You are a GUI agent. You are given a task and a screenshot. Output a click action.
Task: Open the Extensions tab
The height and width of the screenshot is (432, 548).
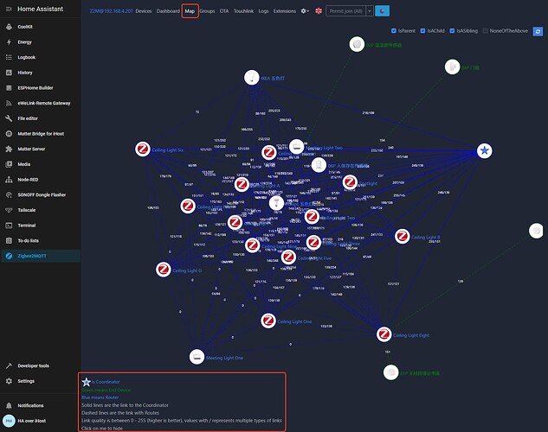(285, 11)
